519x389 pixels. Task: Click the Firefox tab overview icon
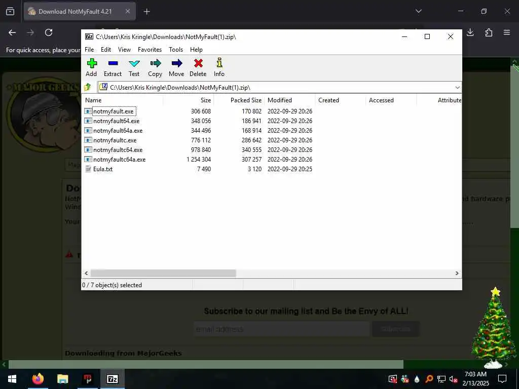click(10, 11)
